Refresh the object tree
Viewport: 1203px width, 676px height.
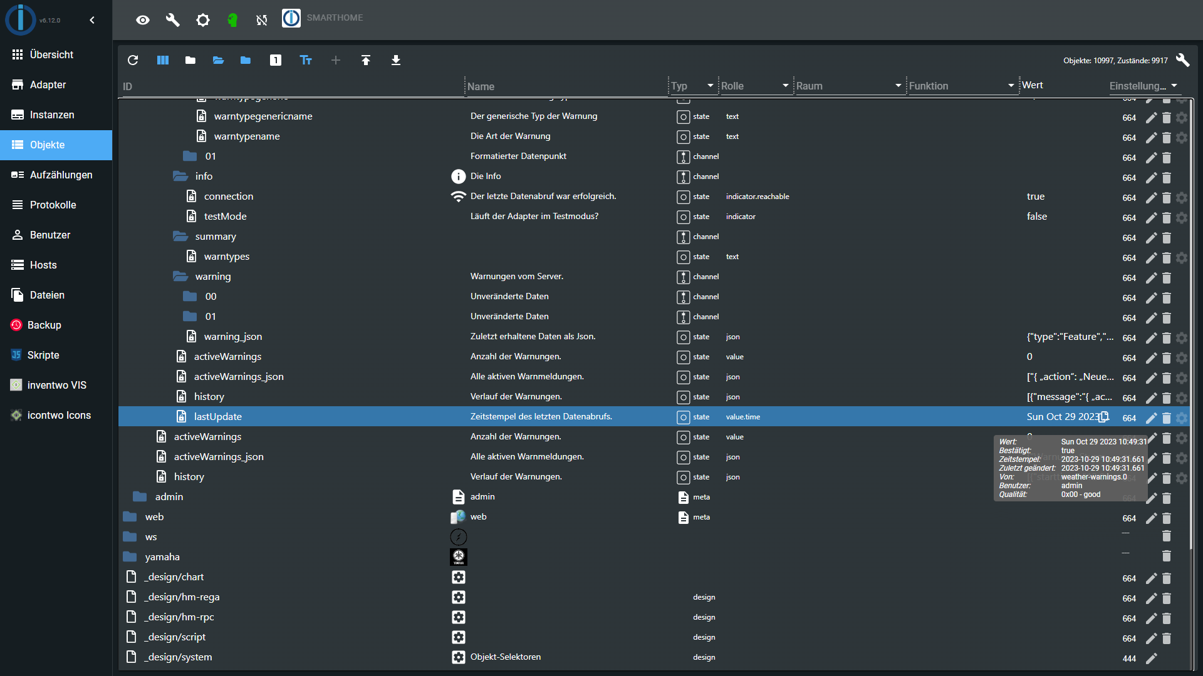pos(133,60)
